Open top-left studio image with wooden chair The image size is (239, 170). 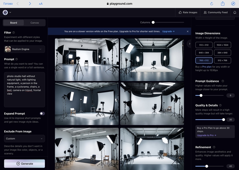(87, 60)
